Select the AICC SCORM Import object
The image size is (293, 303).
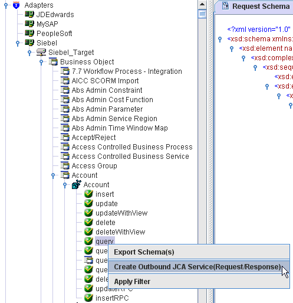pos(105,81)
